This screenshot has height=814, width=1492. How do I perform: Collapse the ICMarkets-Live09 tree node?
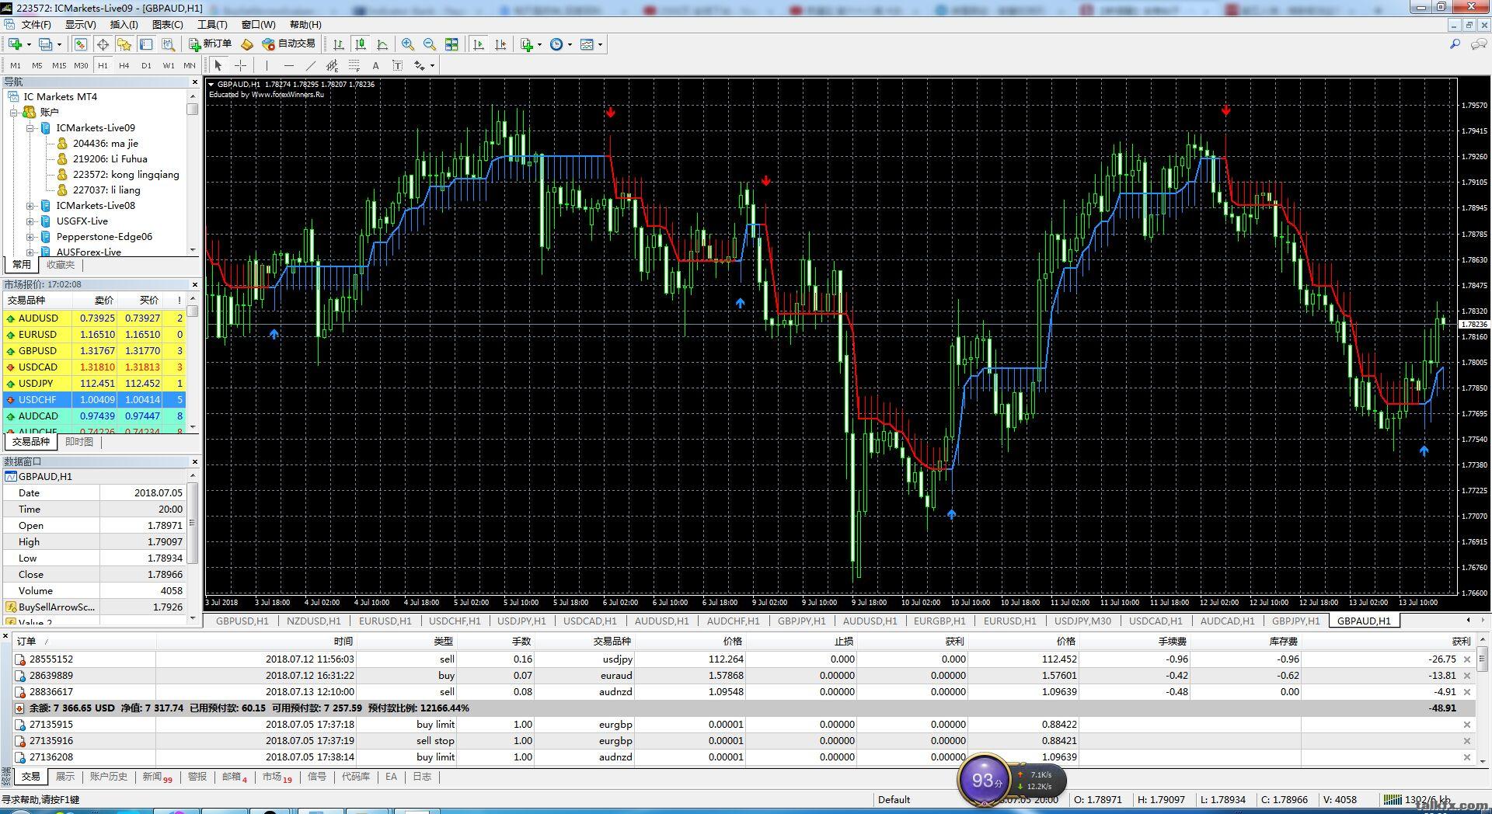point(30,127)
